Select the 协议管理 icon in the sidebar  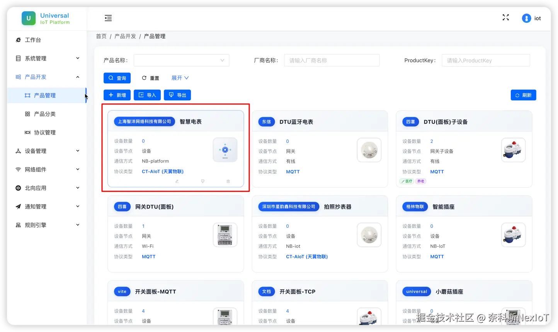pos(28,132)
